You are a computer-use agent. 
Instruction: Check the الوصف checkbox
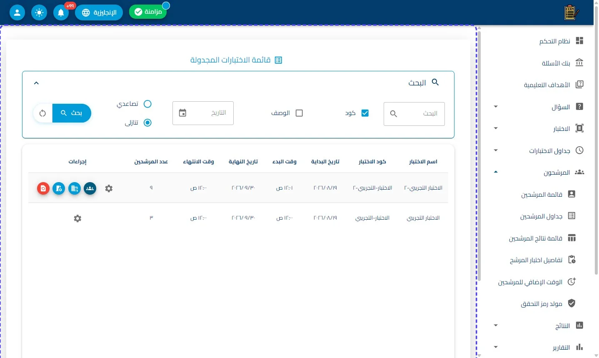(x=299, y=113)
